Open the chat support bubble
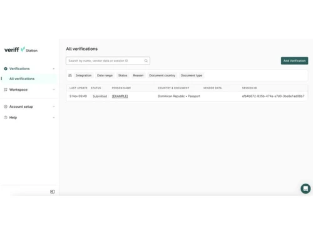The width and height of the screenshot is (313, 235). 305,189
